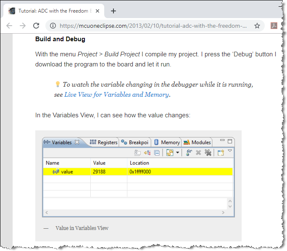Open the refresh dropdown arrow
The height and width of the screenshot is (251, 287).
click(177, 152)
